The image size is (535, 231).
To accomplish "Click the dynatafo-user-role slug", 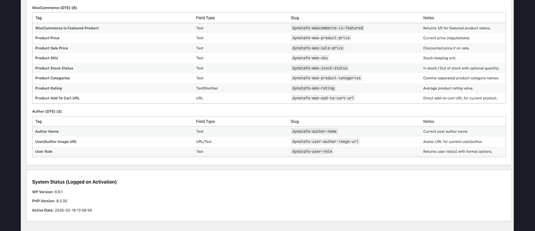I will click(312, 152).
